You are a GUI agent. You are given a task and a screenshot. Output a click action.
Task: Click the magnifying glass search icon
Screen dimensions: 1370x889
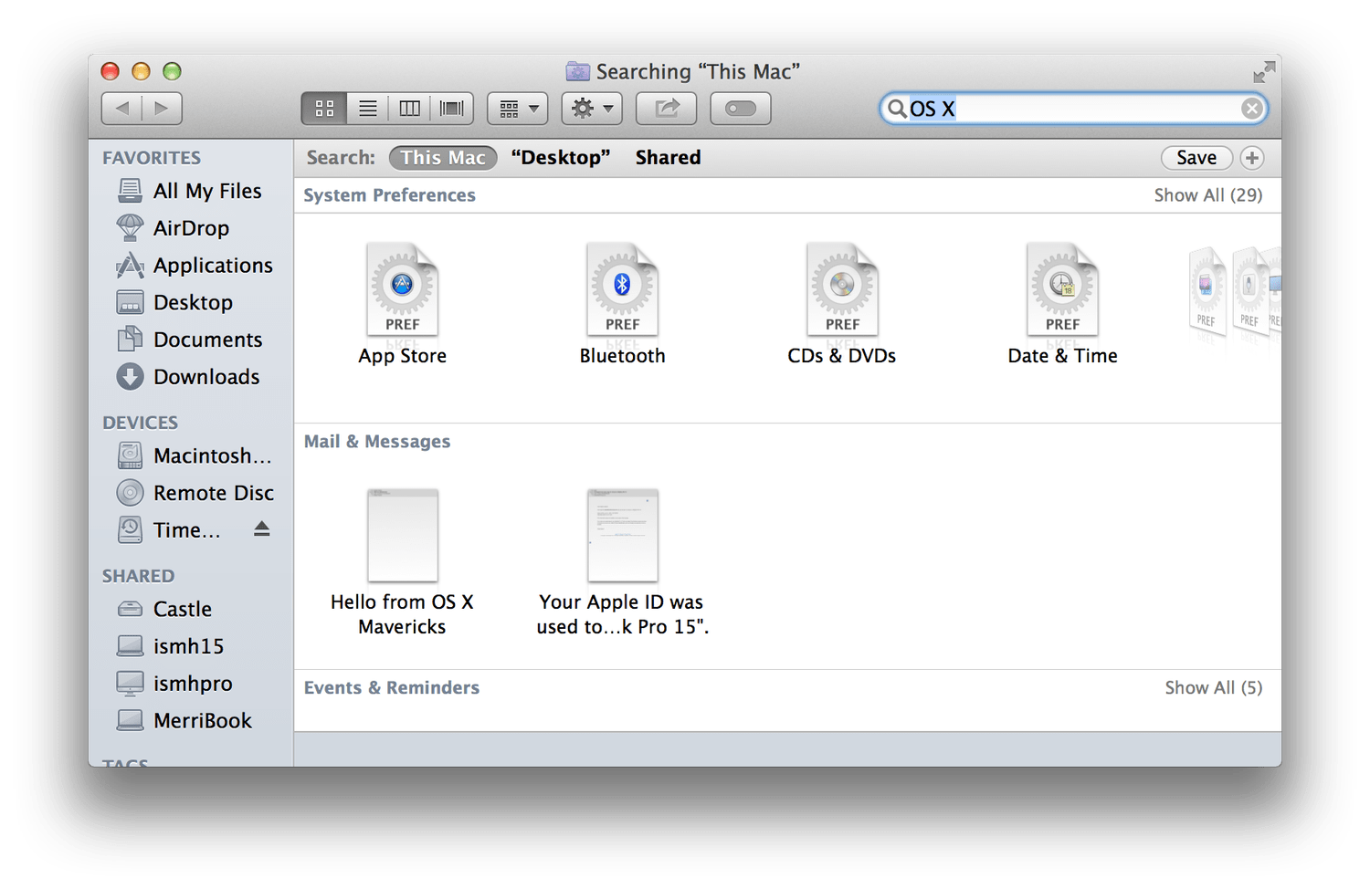tap(897, 109)
